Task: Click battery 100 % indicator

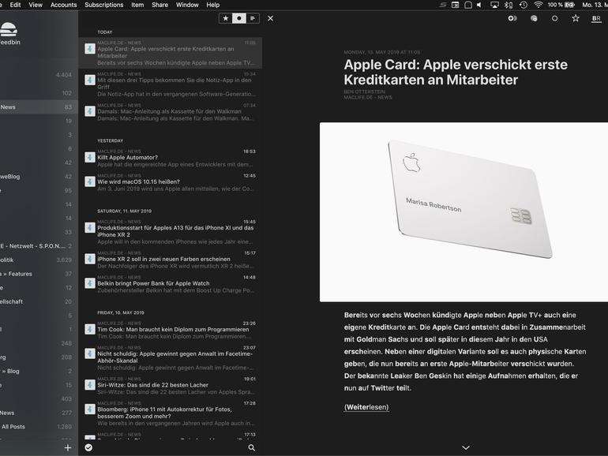Action: point(561,5)
